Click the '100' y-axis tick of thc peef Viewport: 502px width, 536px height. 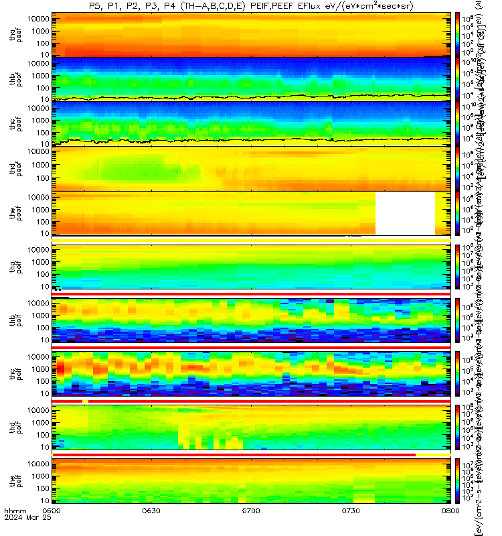click(x=43, y=133)
